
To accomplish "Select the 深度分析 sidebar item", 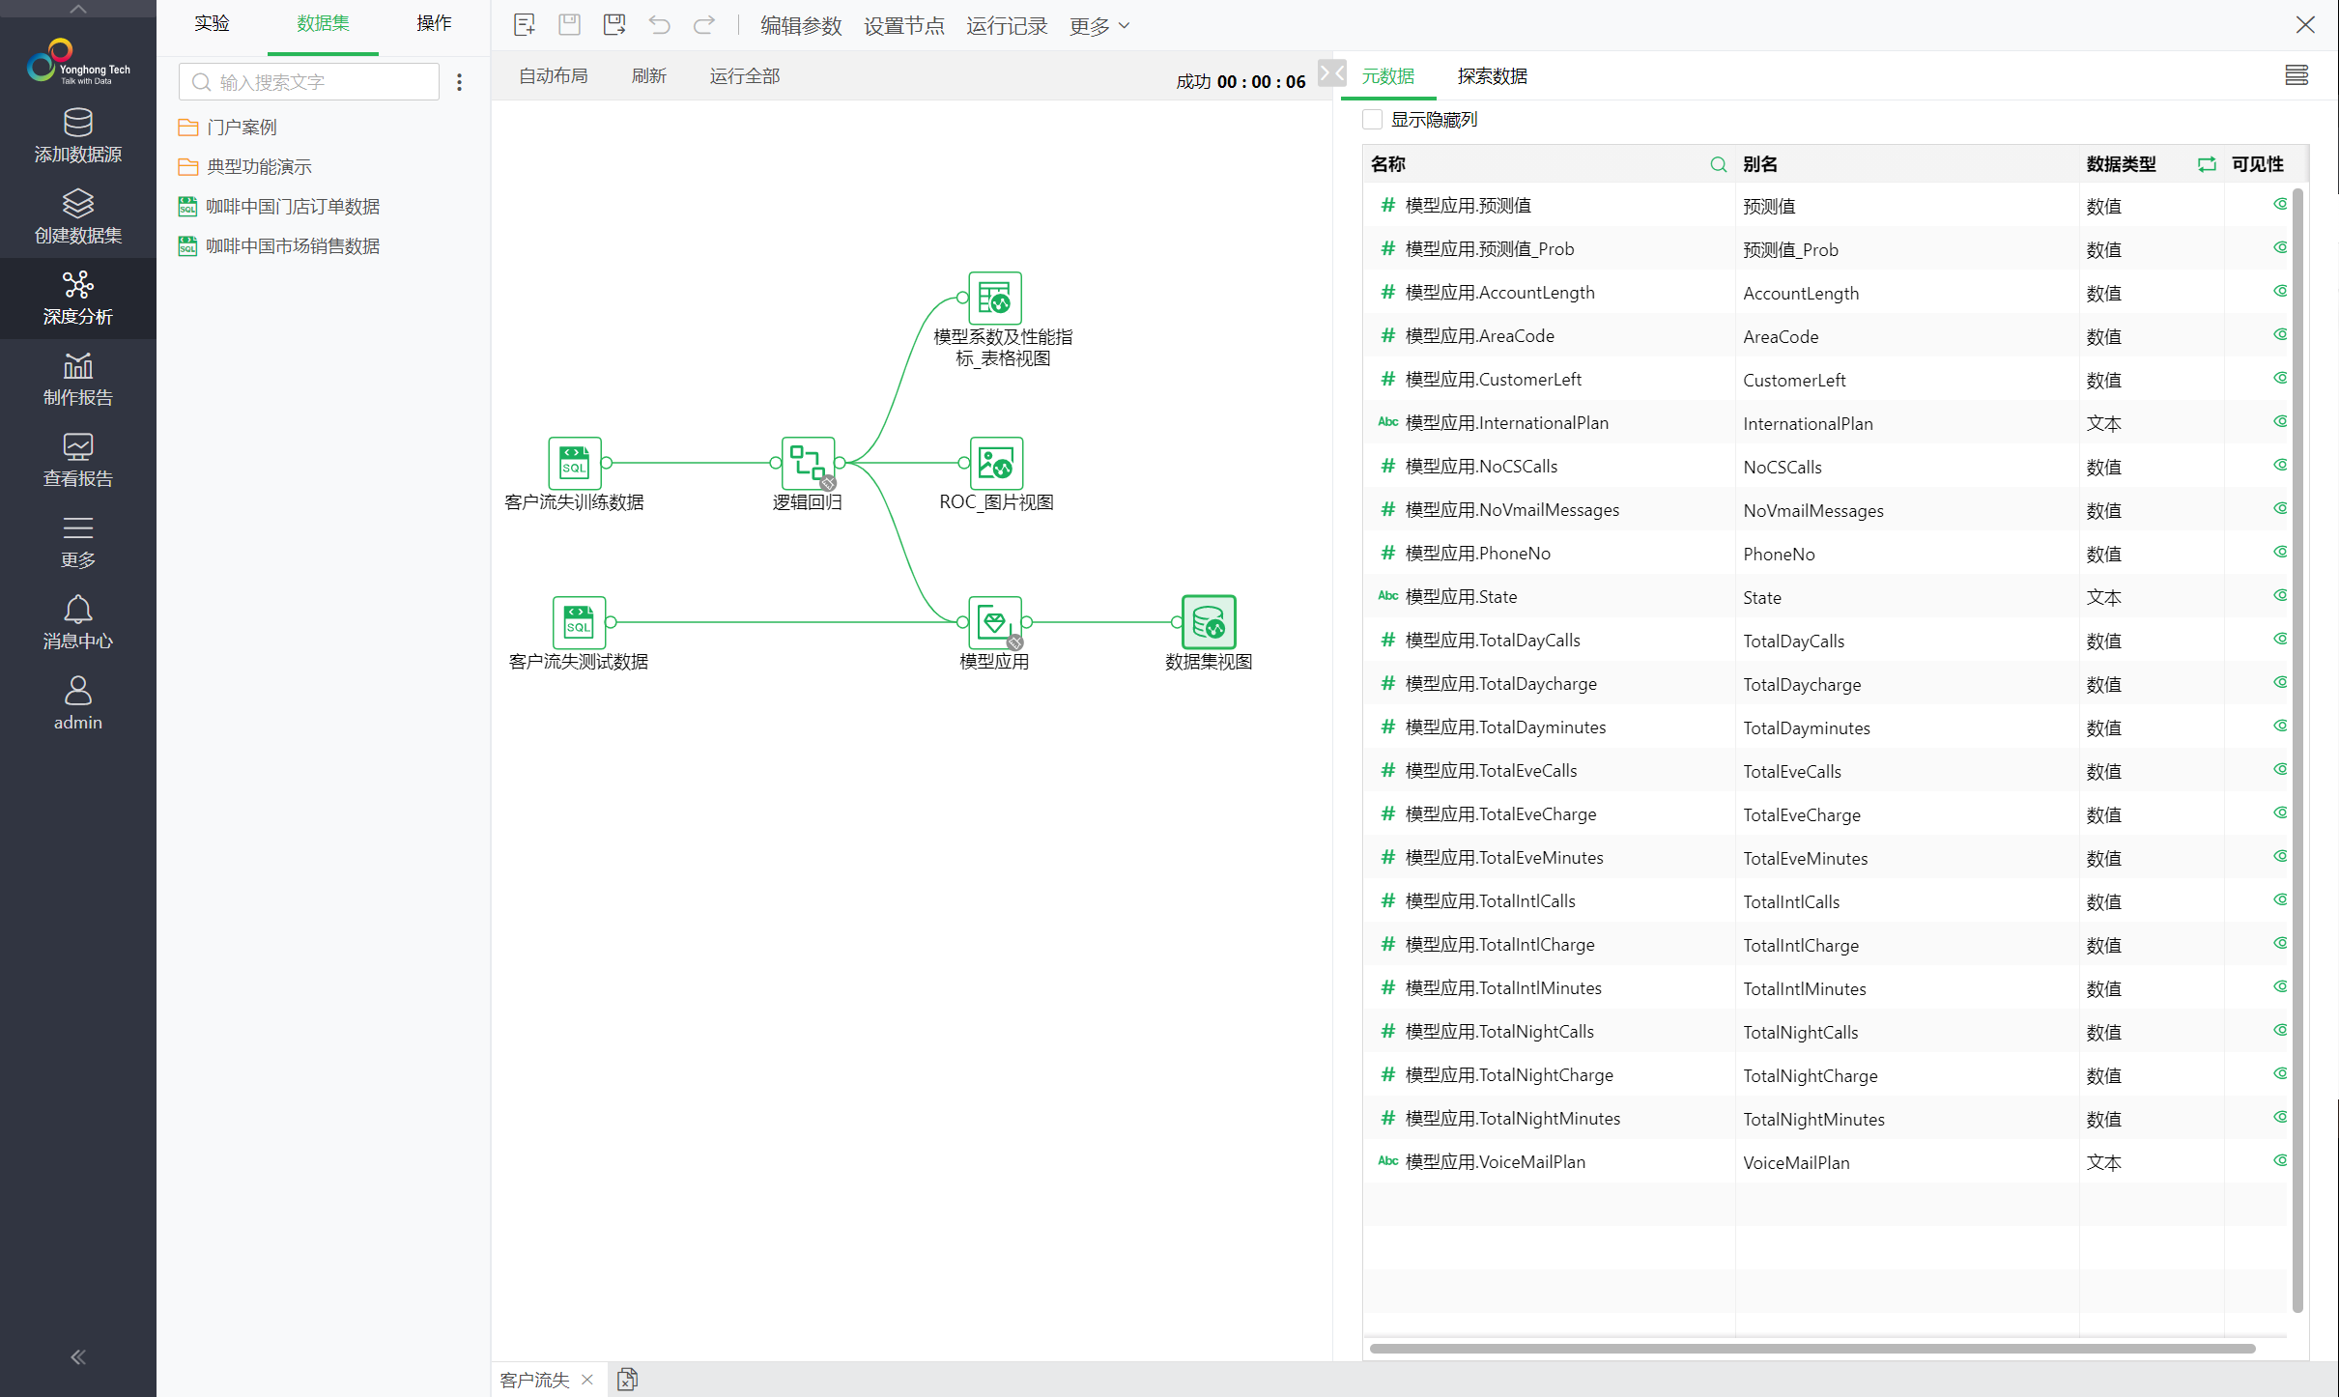I will pos(77,298).
